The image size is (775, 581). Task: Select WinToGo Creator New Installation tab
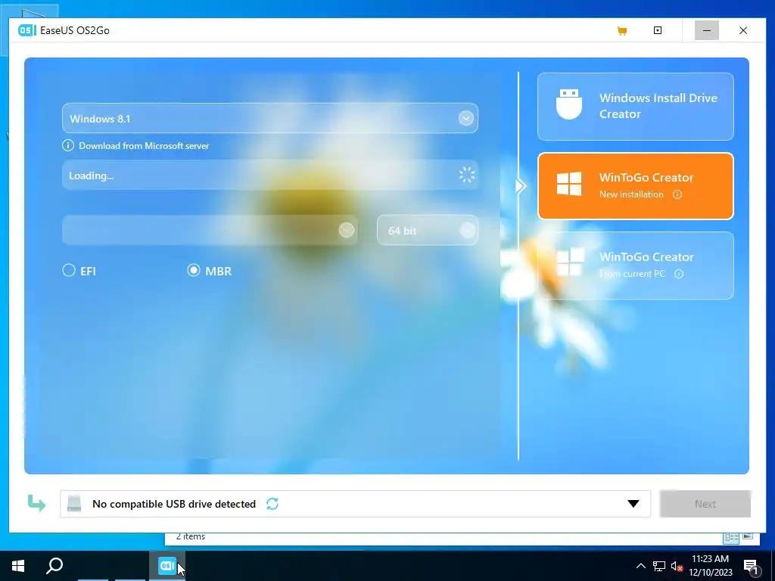click(x=635, y=186)
